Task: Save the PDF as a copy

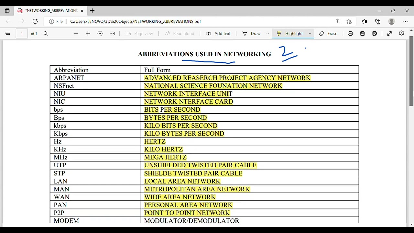Action: 375,34
